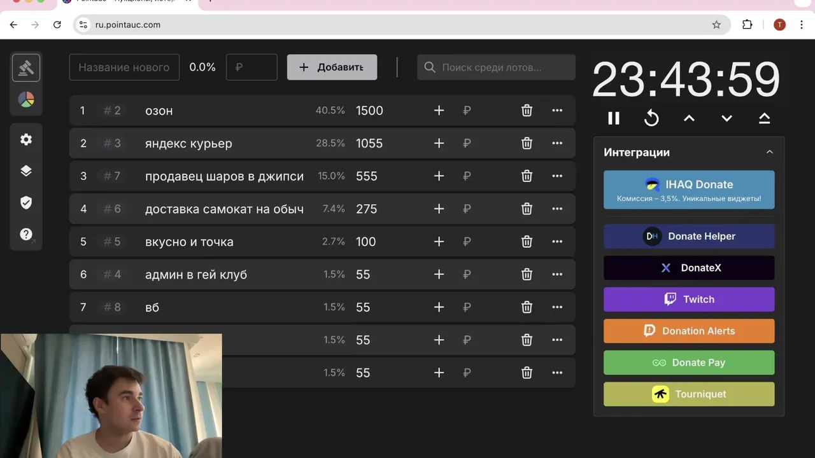Connect Donate Helper integration

click(x=689, y=236)
